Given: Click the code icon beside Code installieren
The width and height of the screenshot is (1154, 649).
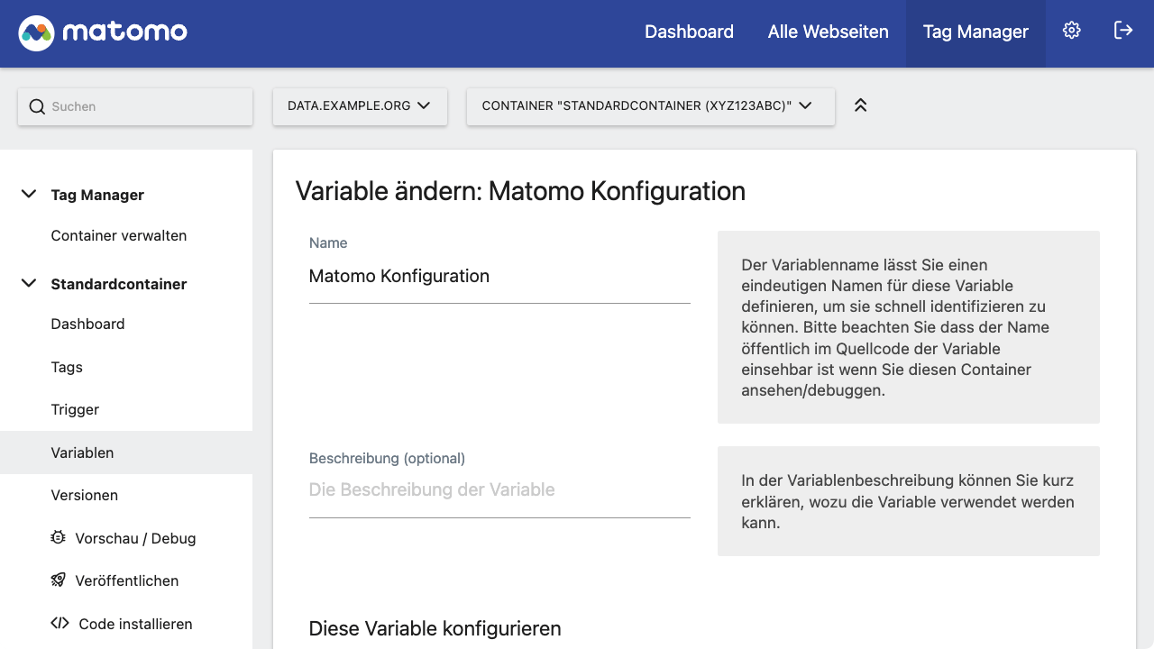Looking at the screenshot, I should tap(60, 623).
